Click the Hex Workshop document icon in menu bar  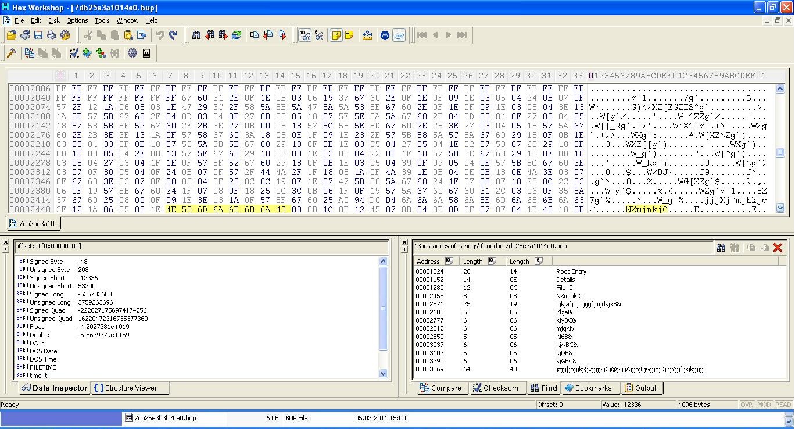pos(6,20)
